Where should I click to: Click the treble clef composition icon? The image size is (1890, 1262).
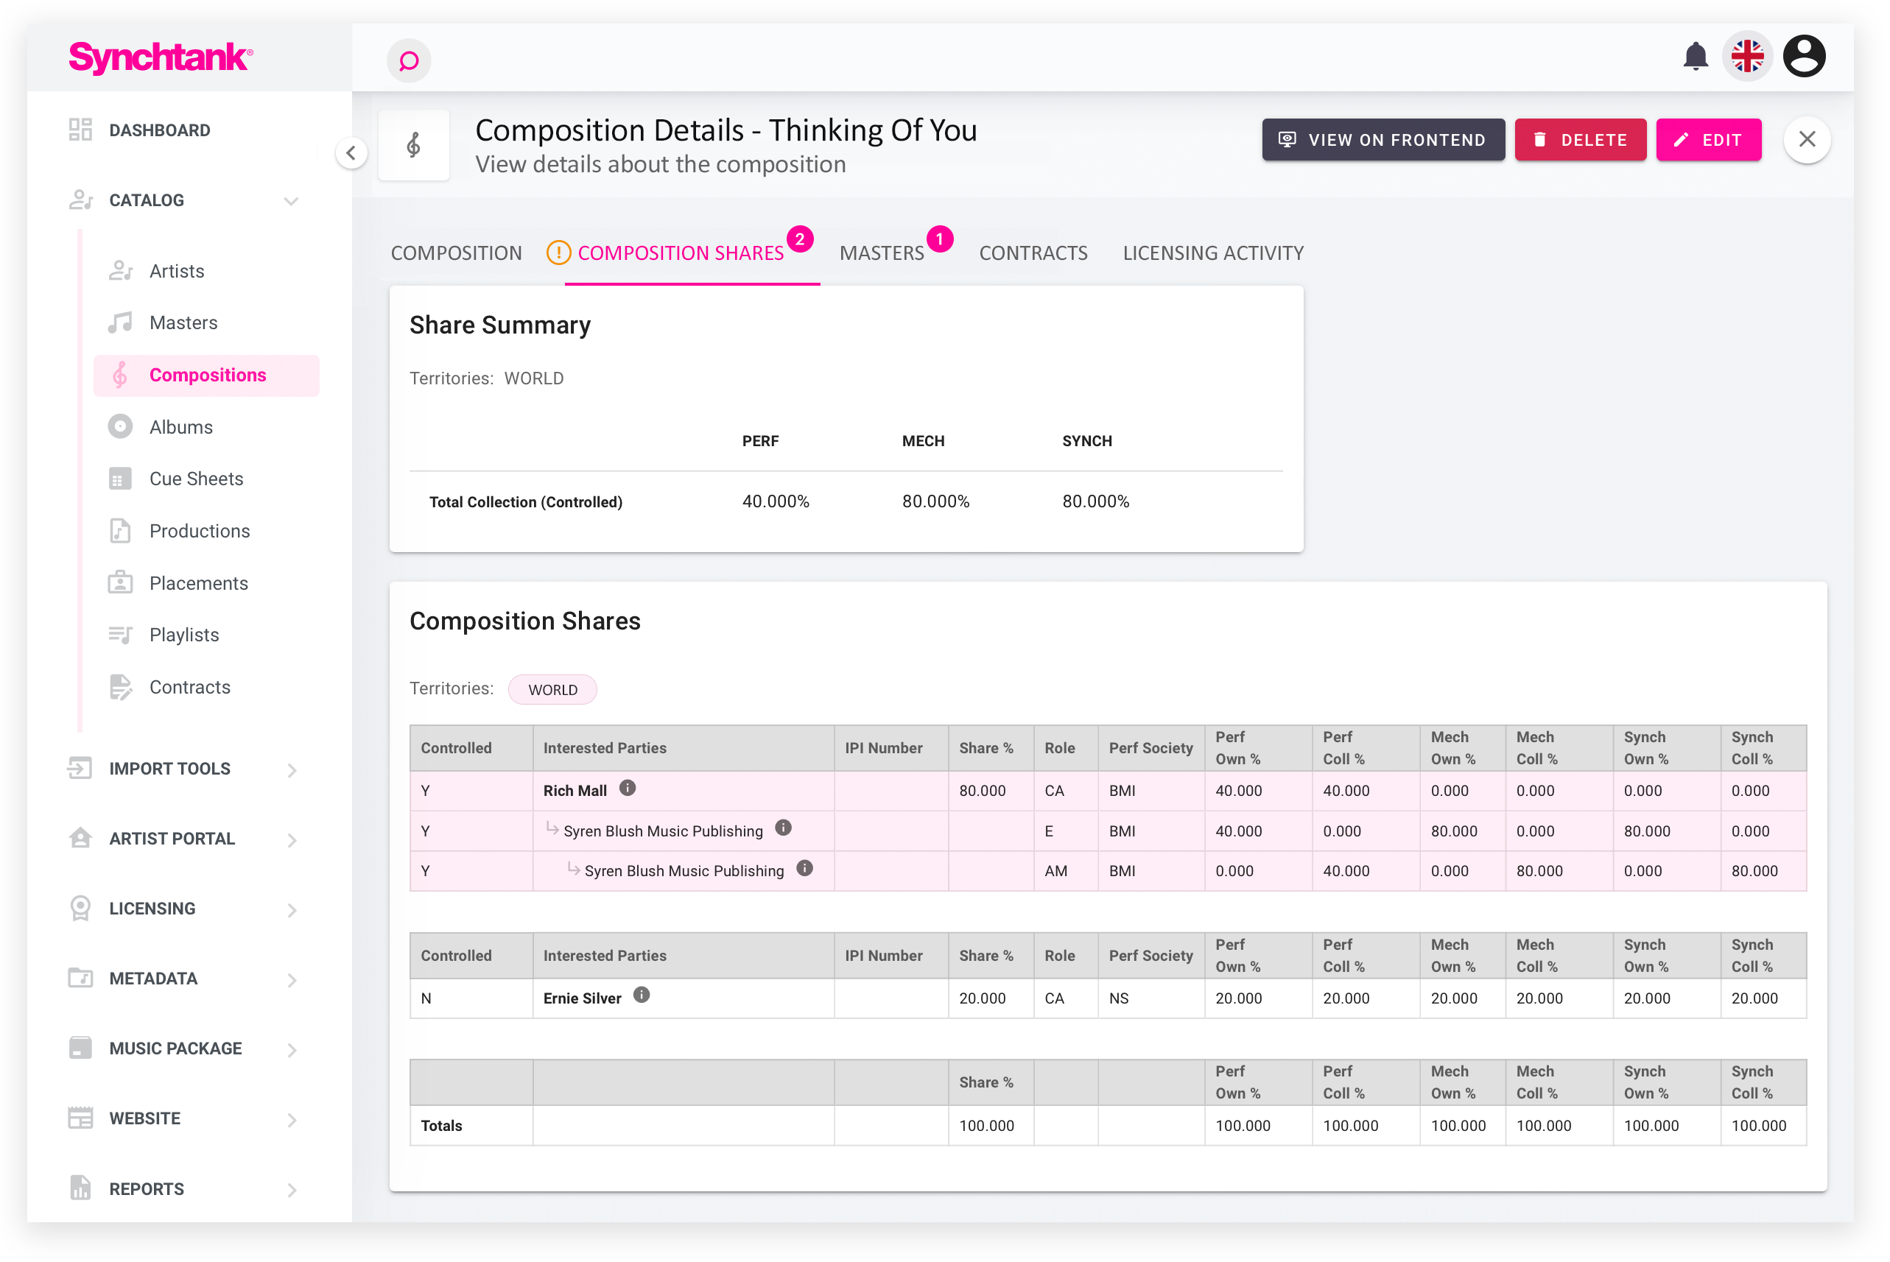[414, 145]
